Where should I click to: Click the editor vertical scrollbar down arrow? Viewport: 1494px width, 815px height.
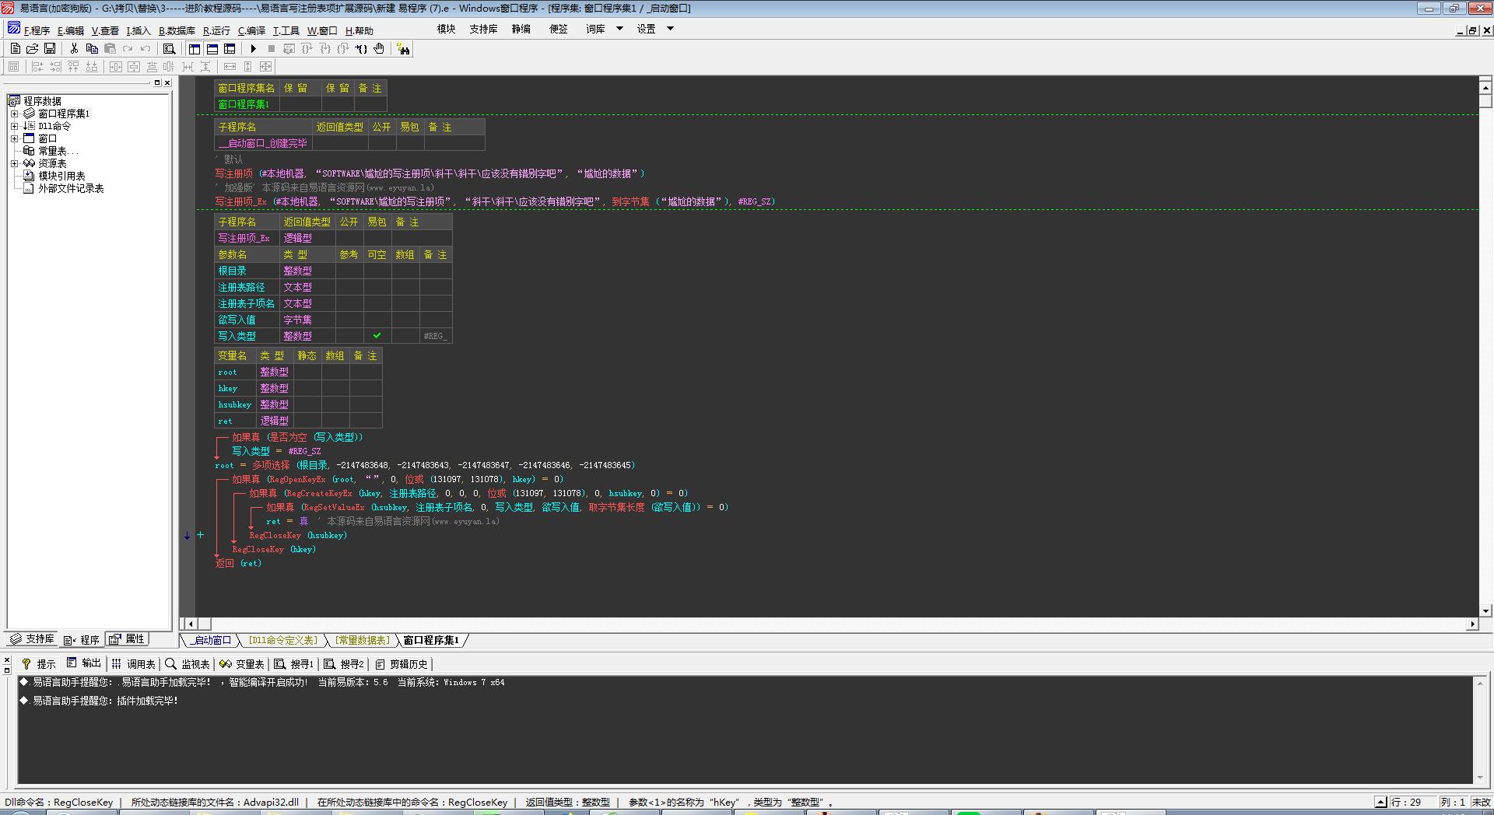tap(1485, 611)
